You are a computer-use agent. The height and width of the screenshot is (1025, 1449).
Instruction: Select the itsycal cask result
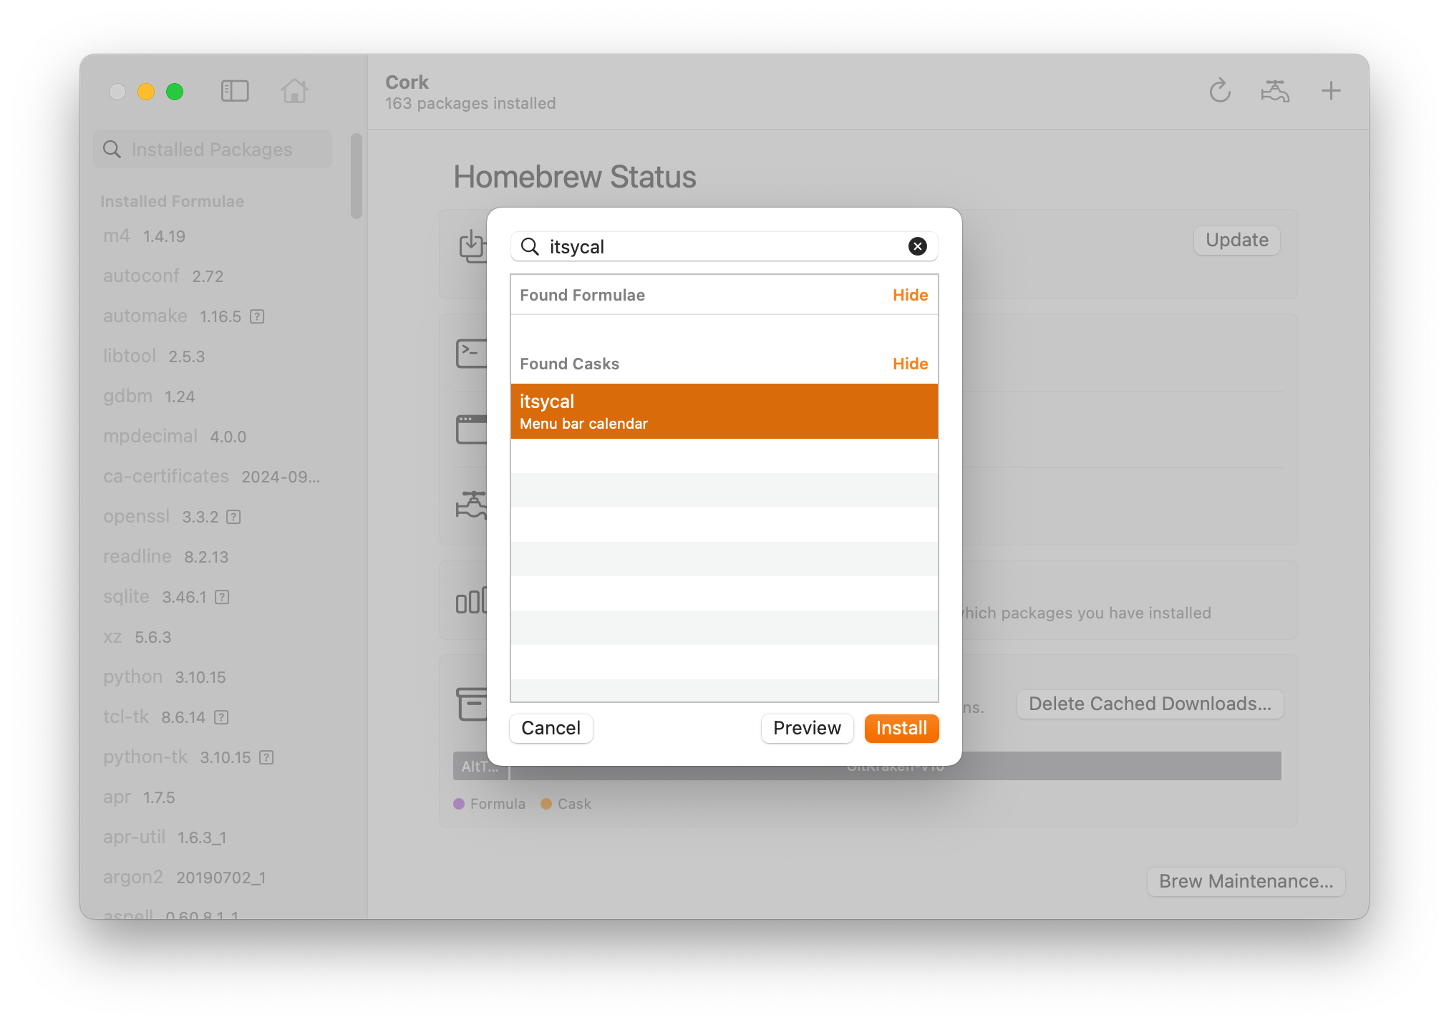[x=724, y=411]
